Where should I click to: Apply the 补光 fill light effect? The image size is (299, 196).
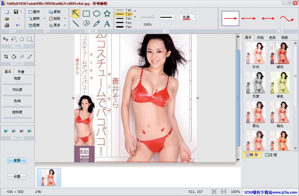tap(256, 55)
